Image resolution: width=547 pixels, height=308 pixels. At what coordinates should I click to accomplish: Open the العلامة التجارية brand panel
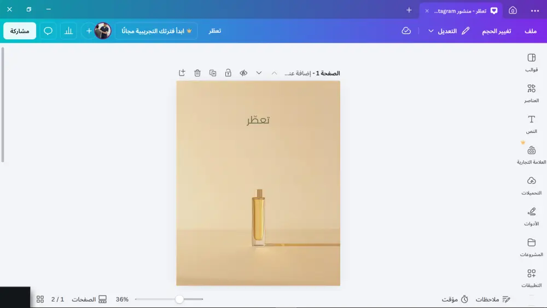[x=531, y=155]
